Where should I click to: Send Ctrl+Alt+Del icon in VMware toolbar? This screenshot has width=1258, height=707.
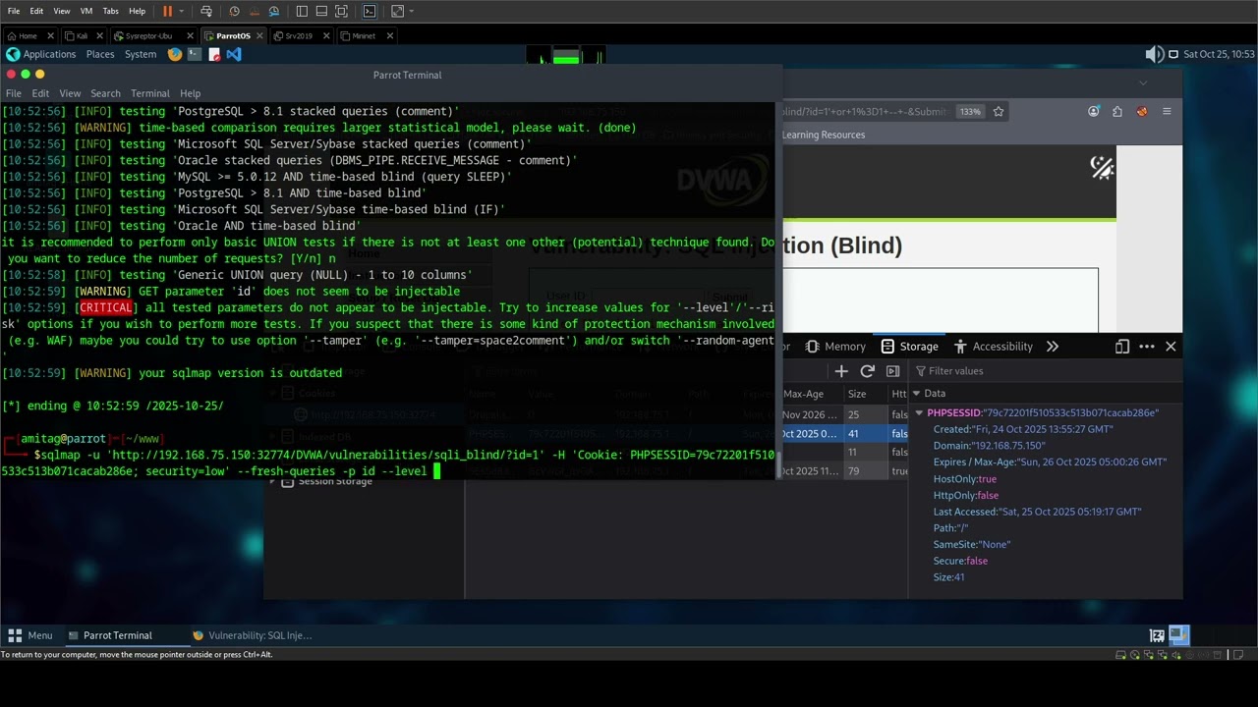206,11
